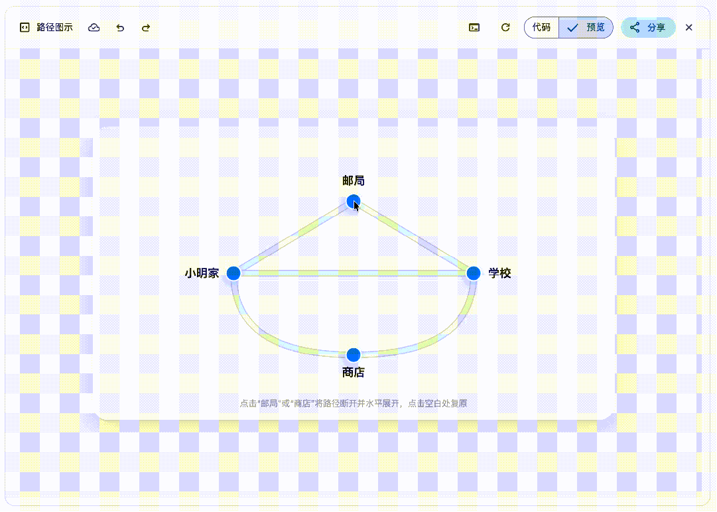Click the instruction hint text at the bottom
717x512 pixels.
356,403
